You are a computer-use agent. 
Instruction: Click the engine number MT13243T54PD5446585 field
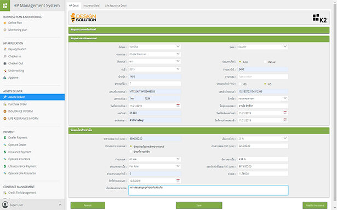click(155, 91)
